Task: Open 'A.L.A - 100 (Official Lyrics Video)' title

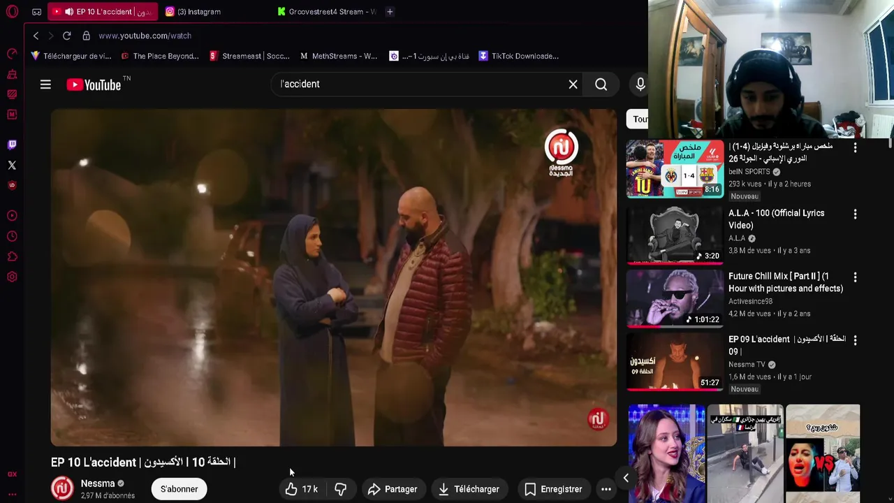Action: 776,219
